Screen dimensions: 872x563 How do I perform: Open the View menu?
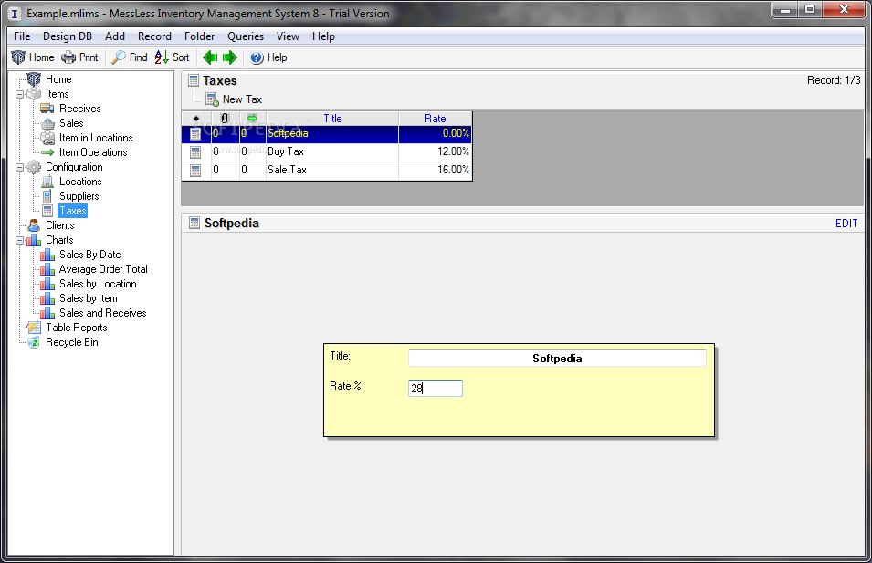pos(288,36)
